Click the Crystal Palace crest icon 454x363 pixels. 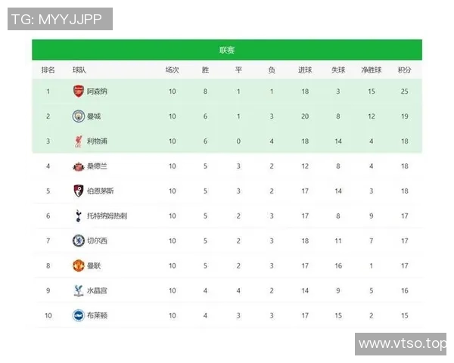point(78,290)
